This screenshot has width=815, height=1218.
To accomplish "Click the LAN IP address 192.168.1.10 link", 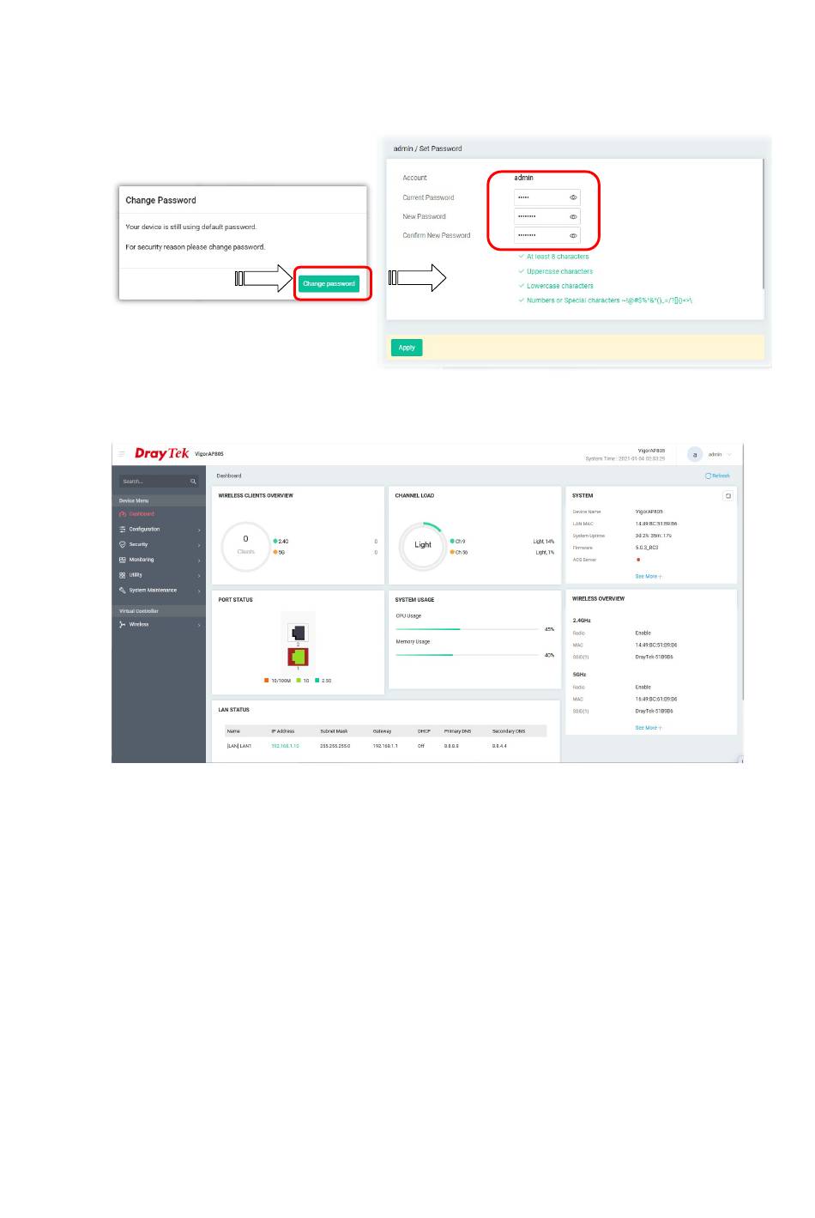I will pyautogui.click(x=285, y=746).
